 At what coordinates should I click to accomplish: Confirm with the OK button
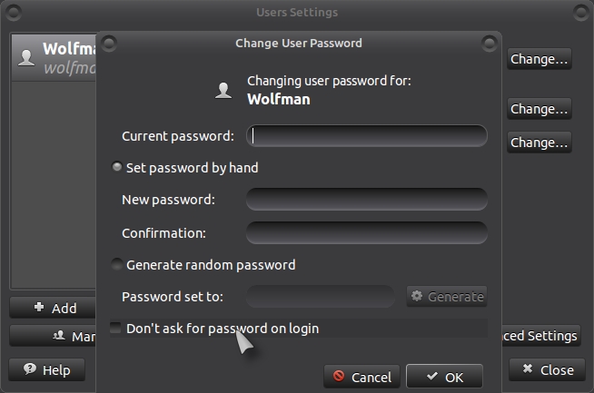click(x=444, y=377)
